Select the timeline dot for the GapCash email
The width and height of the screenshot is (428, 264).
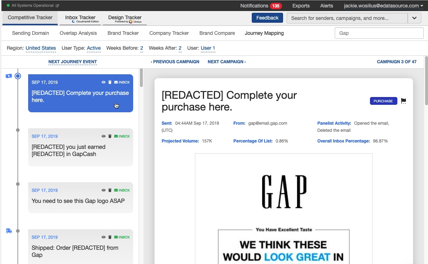point(18,130)
